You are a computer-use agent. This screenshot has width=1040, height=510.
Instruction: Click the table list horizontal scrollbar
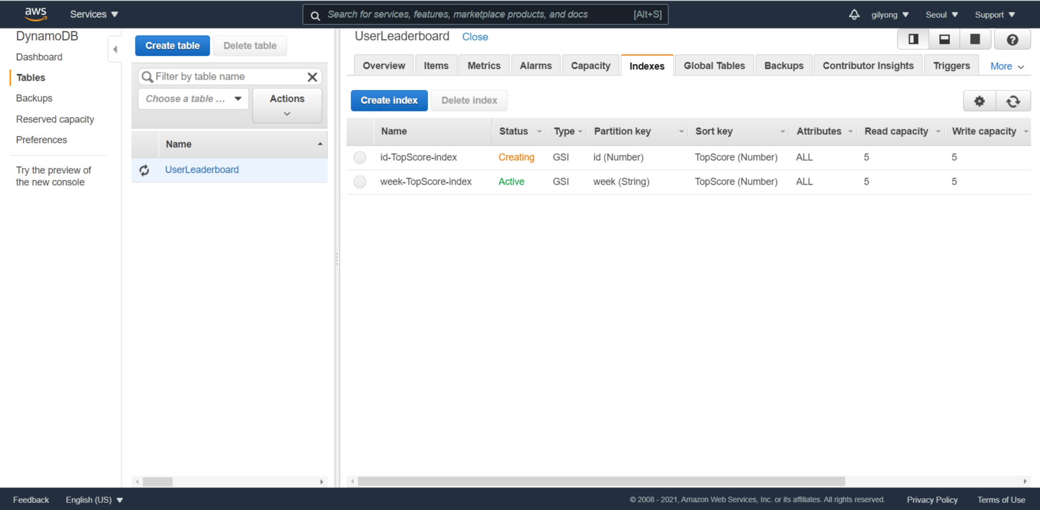(x=158, y=482)
